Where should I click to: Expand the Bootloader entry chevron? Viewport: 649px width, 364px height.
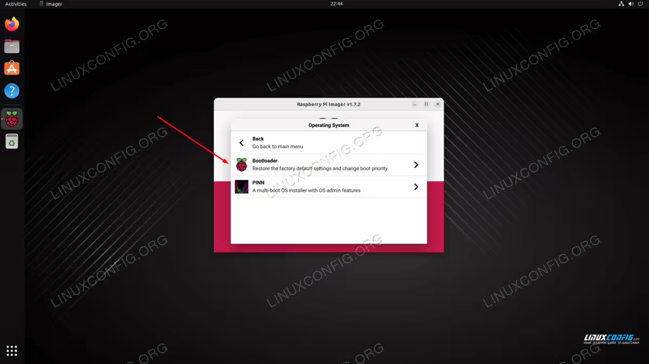[416, 165]
